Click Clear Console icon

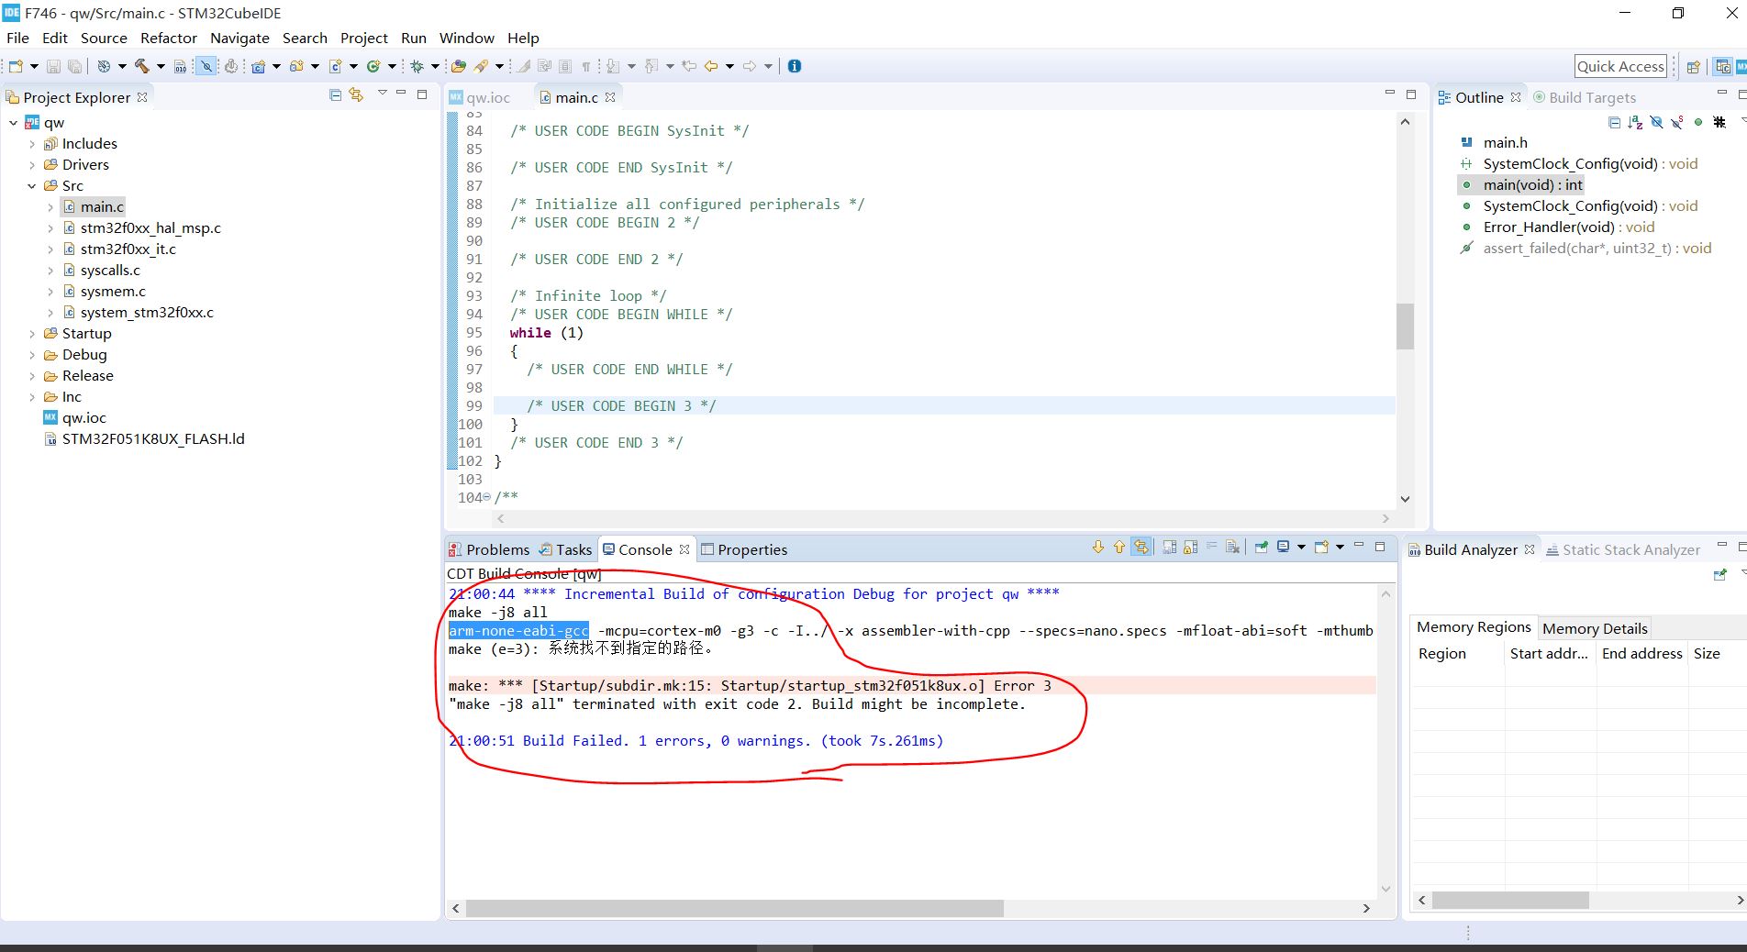pyautogui.click(x=1232, y=548)
